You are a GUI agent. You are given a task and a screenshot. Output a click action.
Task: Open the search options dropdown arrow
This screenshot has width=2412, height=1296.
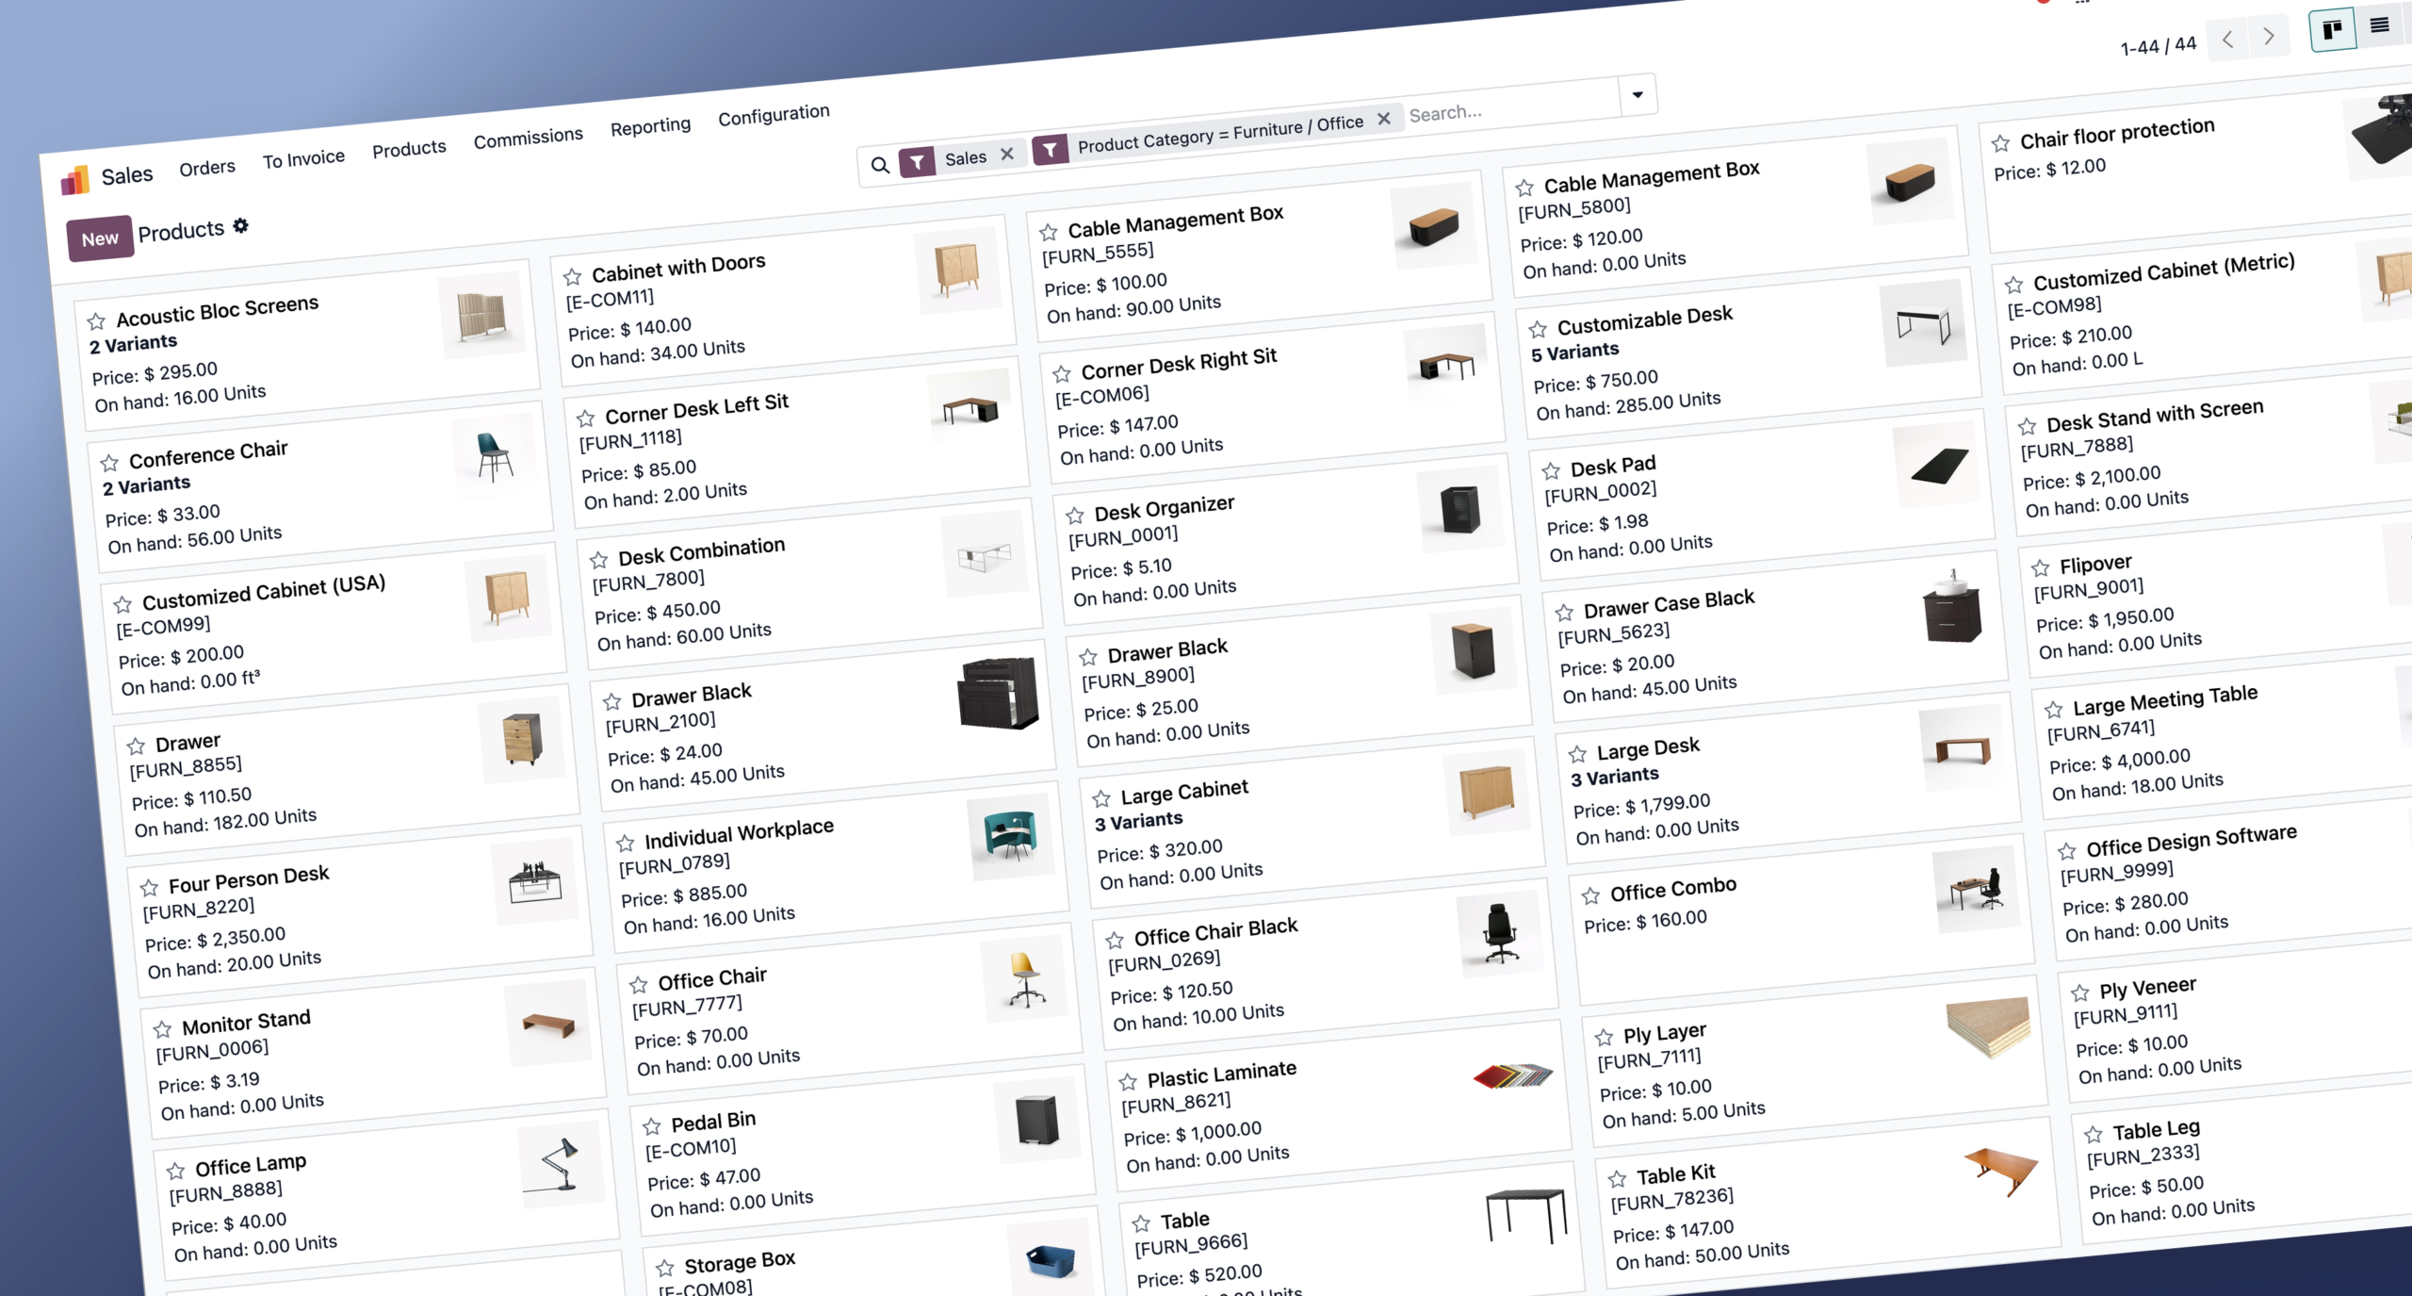pyautogui.click(x=1638, y=94)
